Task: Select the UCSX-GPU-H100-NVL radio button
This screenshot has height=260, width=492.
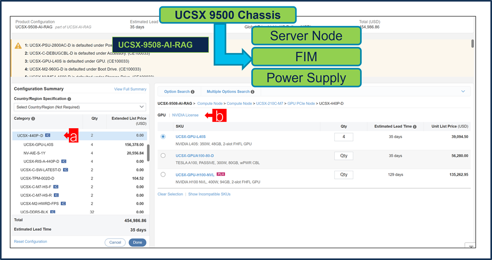Action: tap(163, 175)
